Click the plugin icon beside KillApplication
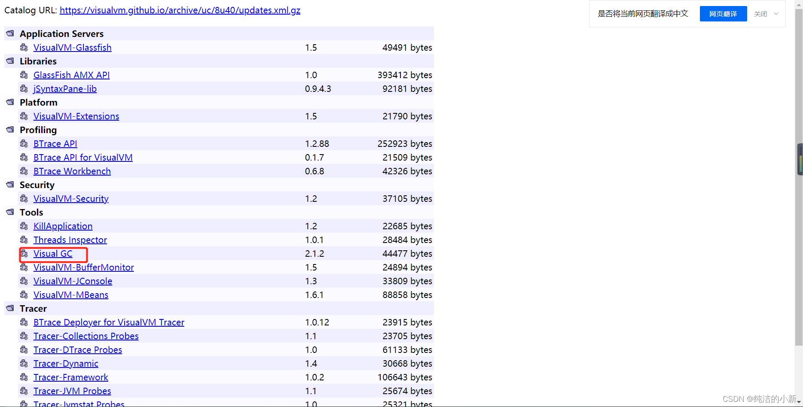Image resolution: width=803 pixels, height=407 pixels. pos(24,226)
